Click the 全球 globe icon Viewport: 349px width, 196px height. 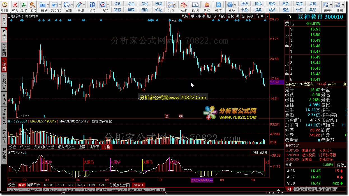(230, 5)
